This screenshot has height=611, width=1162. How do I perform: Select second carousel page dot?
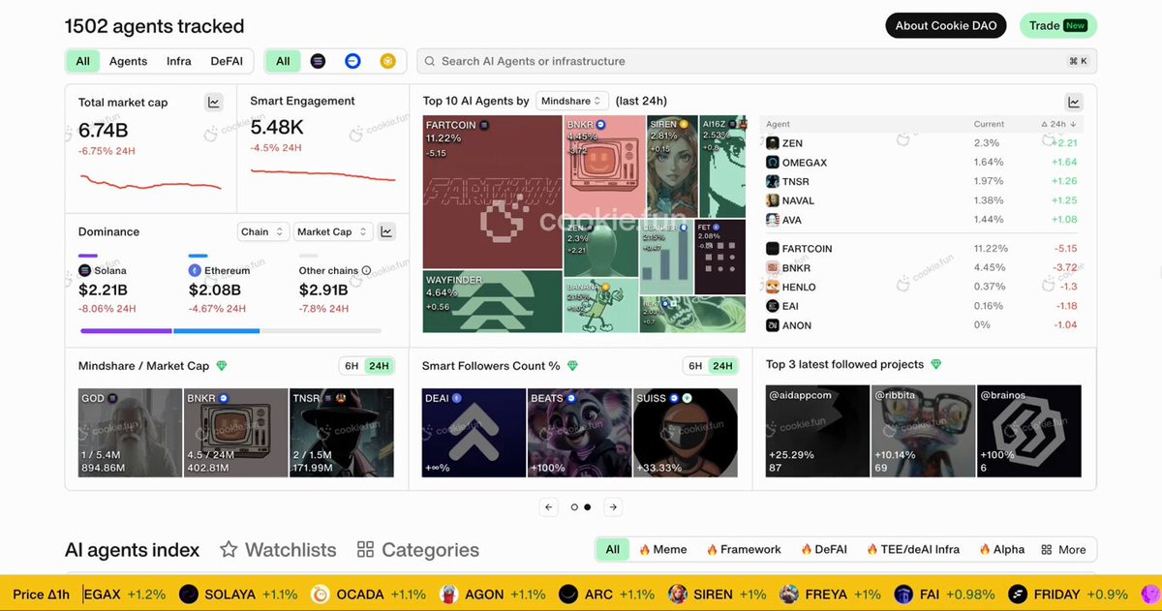coord(587,506)
